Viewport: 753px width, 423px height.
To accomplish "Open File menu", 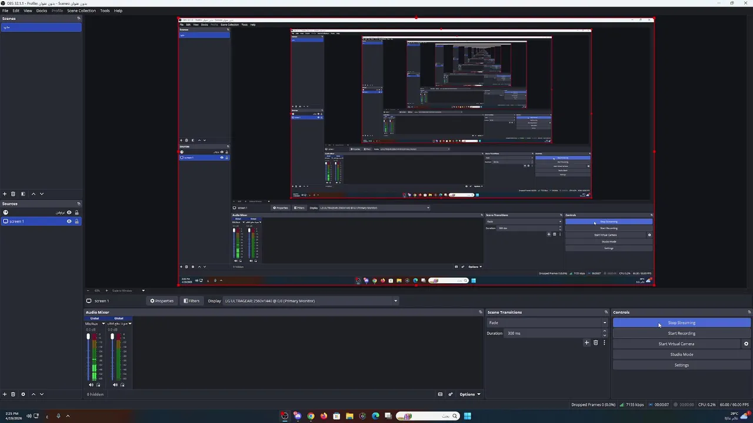I will click(x=5, y=11).
